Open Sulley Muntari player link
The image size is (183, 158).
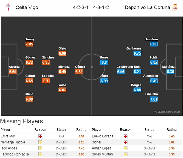tap(101, 154)
